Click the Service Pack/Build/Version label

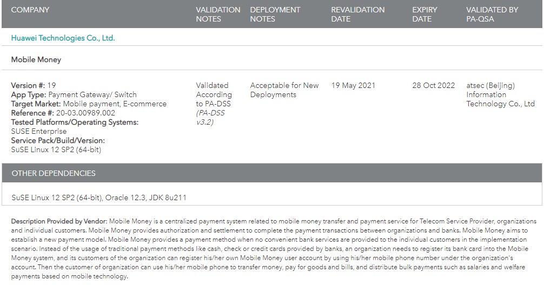click(x=58, y=140)
